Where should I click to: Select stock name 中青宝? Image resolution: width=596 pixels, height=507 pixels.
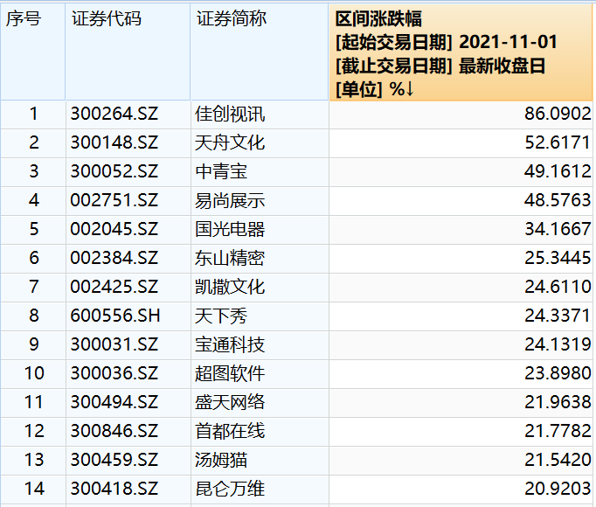[221, 171]
